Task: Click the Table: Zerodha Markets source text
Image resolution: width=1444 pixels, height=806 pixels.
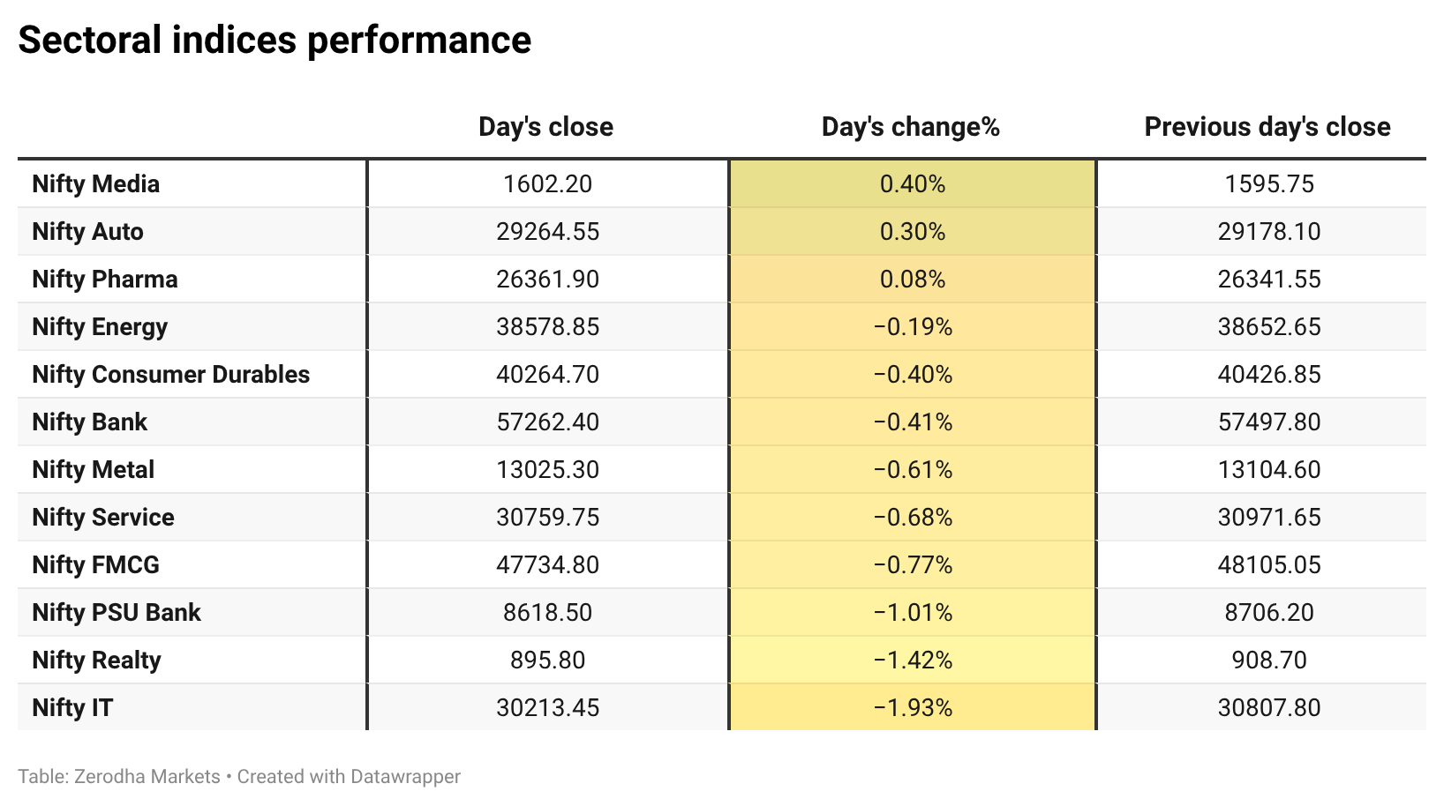Action: click(119, 777)
